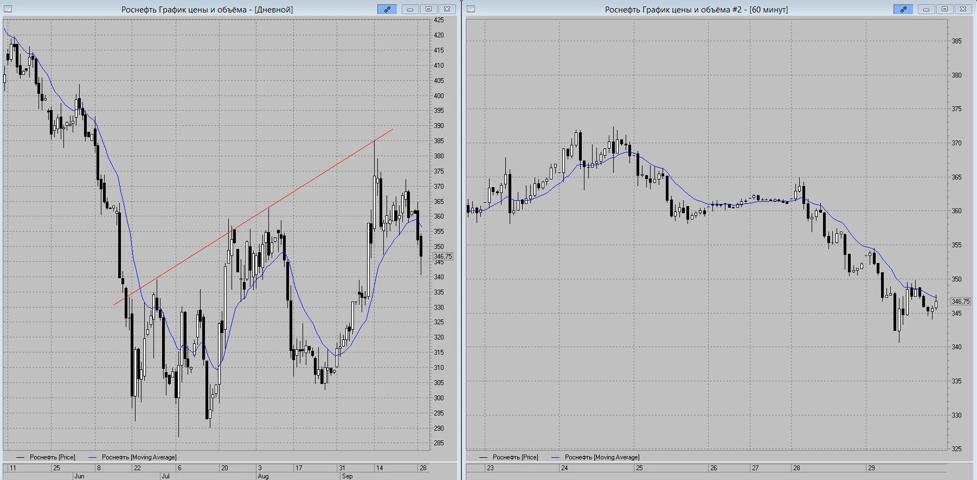The image size is (977, 480).
Task: Click the 425 value on daily price axis
Action: point(439,20)
